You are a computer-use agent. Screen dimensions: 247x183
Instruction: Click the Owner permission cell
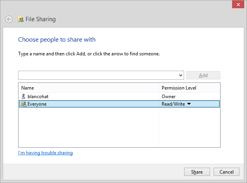169,96
